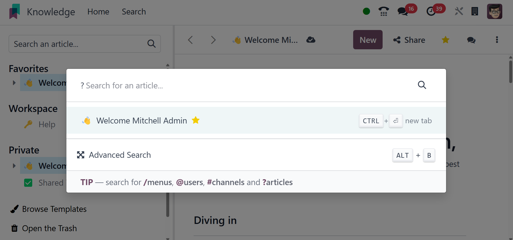Click the Search for an article command field
The image size is (513, 240).
(x=241, y=85)
